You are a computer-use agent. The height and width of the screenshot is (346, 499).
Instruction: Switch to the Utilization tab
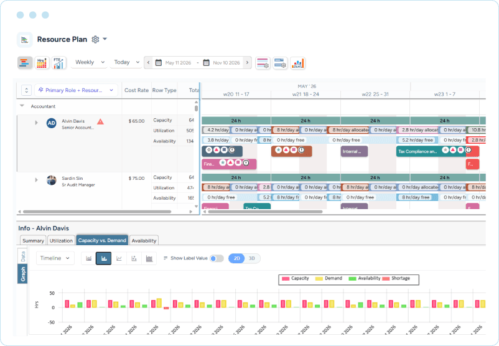click(61, 241)
